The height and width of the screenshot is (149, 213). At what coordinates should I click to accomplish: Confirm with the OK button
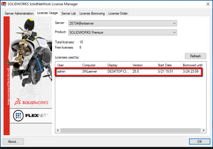coord(199,141)
